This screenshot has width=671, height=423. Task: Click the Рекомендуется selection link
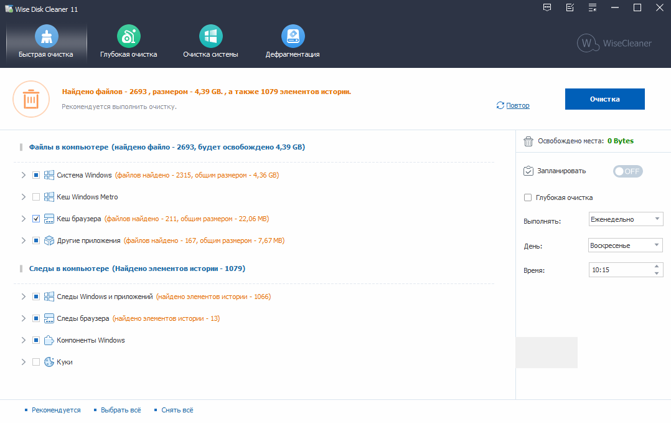point(56,410)
